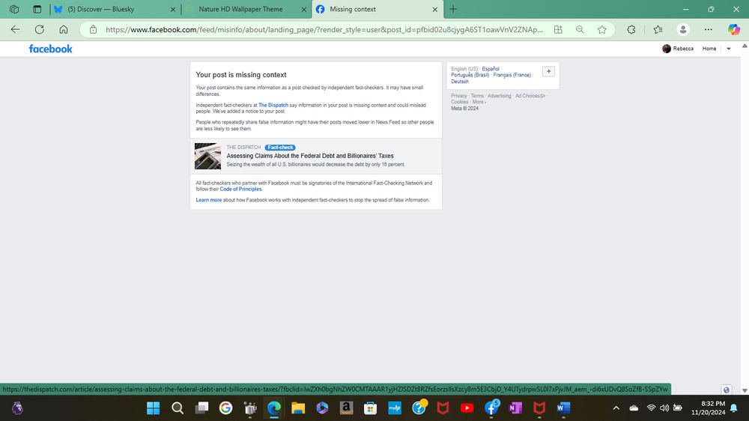Screen dimensions: 749x421
Task: Open Settings and more ellipsis menu
Action: (709, 30)
